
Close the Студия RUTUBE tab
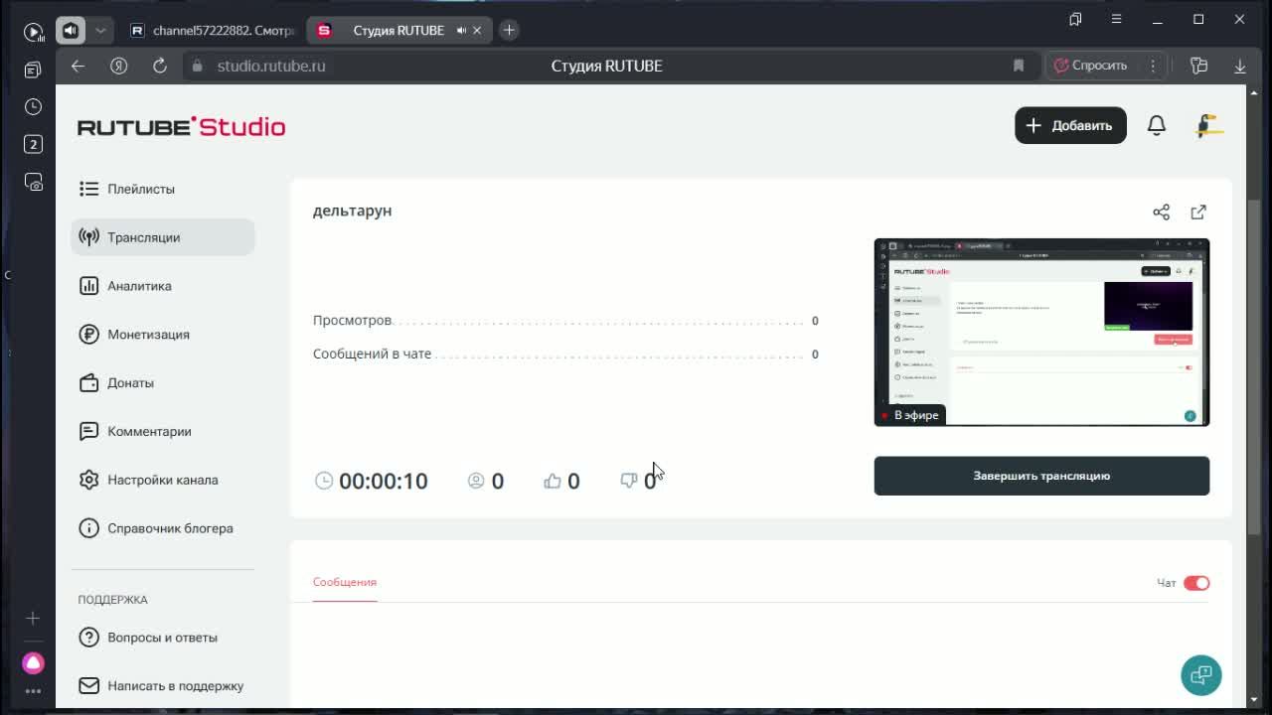[x=477, y=31]
